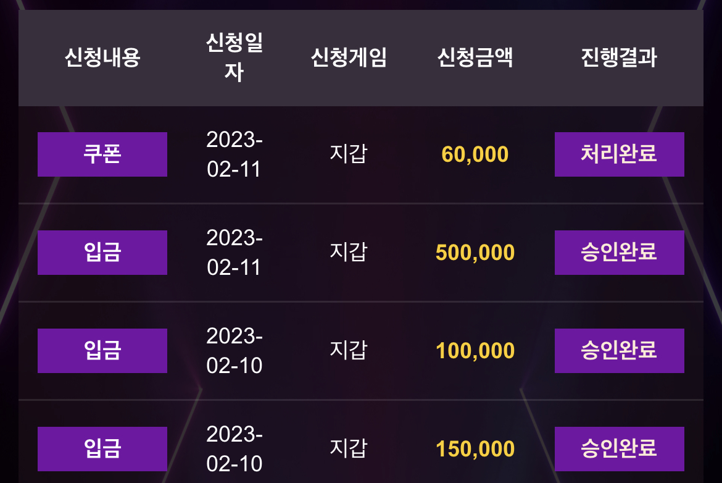Click 승인완료 in the 150,000 row
The width and height of the screenshot is (722, 483).
(620, 449)
